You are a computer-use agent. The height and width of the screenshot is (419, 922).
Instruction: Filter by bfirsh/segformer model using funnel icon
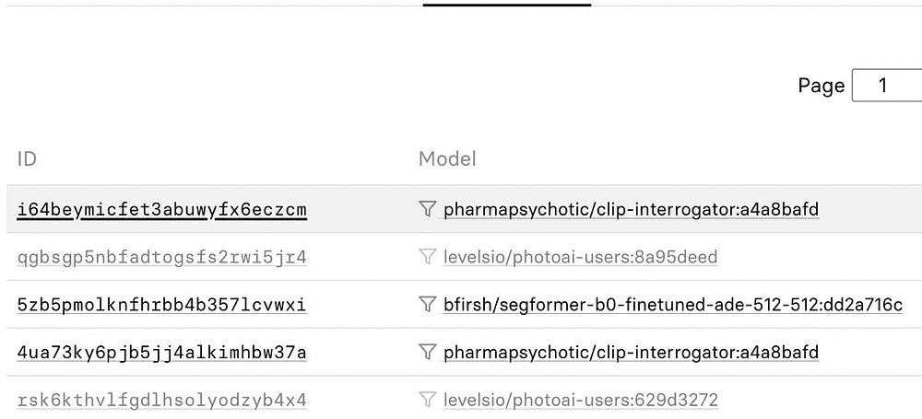(427, 304)
